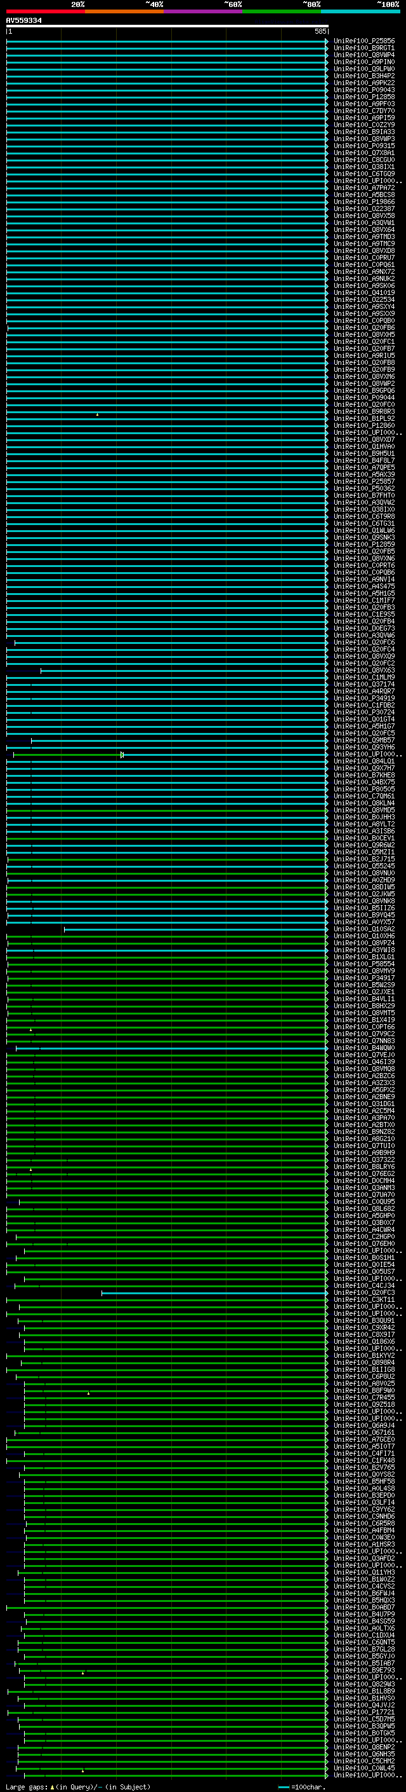
Task: Click the UniRef100_P12858 label
Action: [364, 97]
